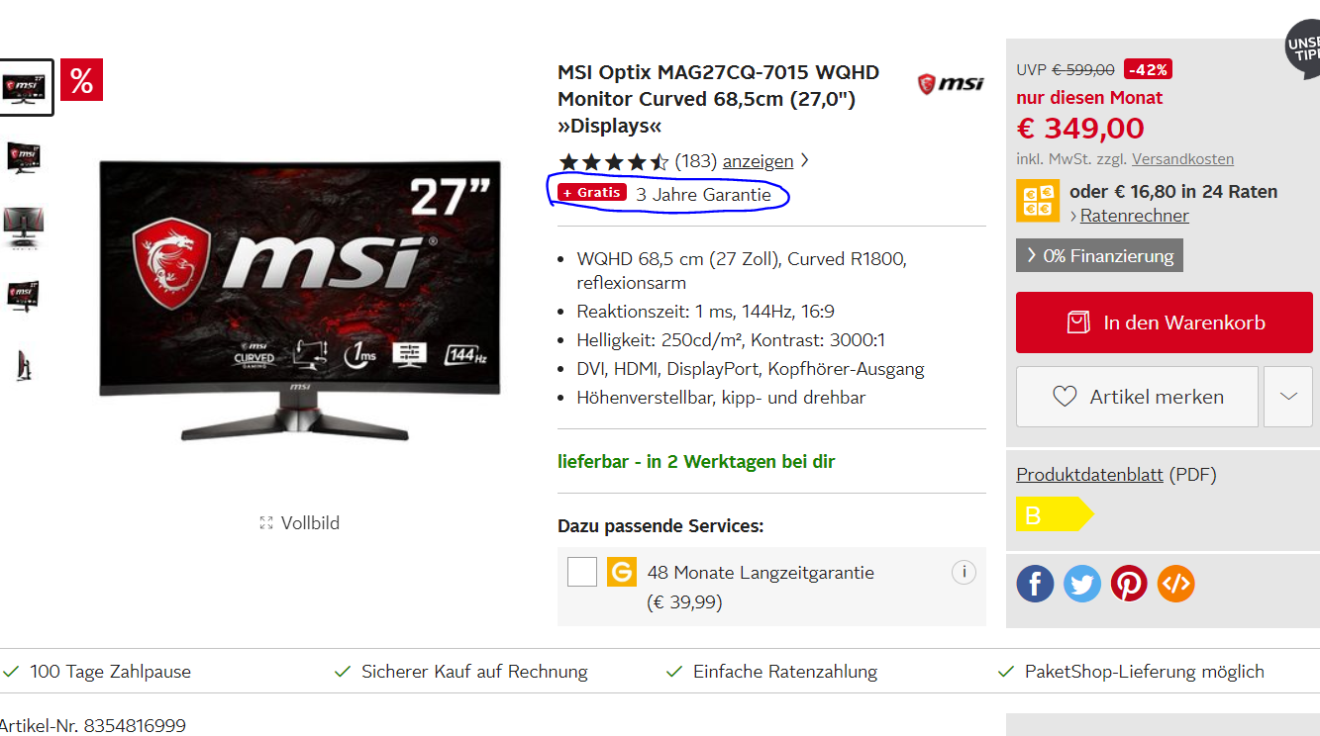Click the orange G warranty service icon
The height and width of the screenshot is (736, 1320).
click(622, 572)
